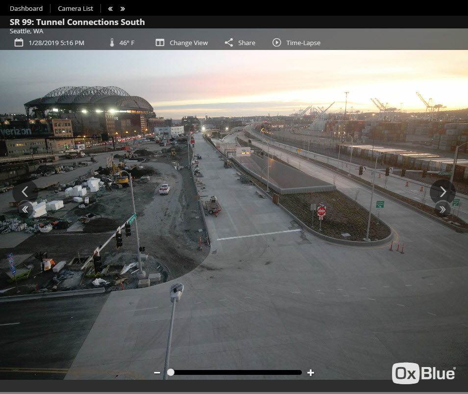Image resolution: width=468 pixels, height=394 pixels.
Task: Go to previous camera using top-bar double chevron
Action: (110, 8)
